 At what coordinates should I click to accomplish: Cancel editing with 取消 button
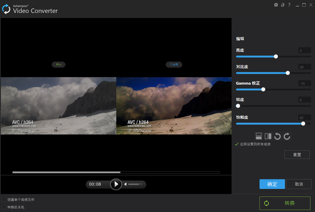[299, 184]
